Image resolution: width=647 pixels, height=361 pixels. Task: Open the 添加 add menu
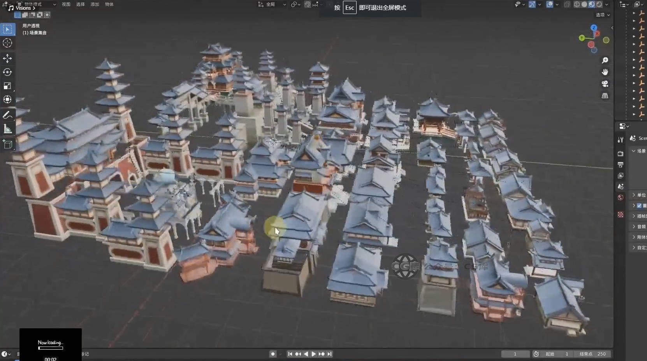(x=95, y=4)
